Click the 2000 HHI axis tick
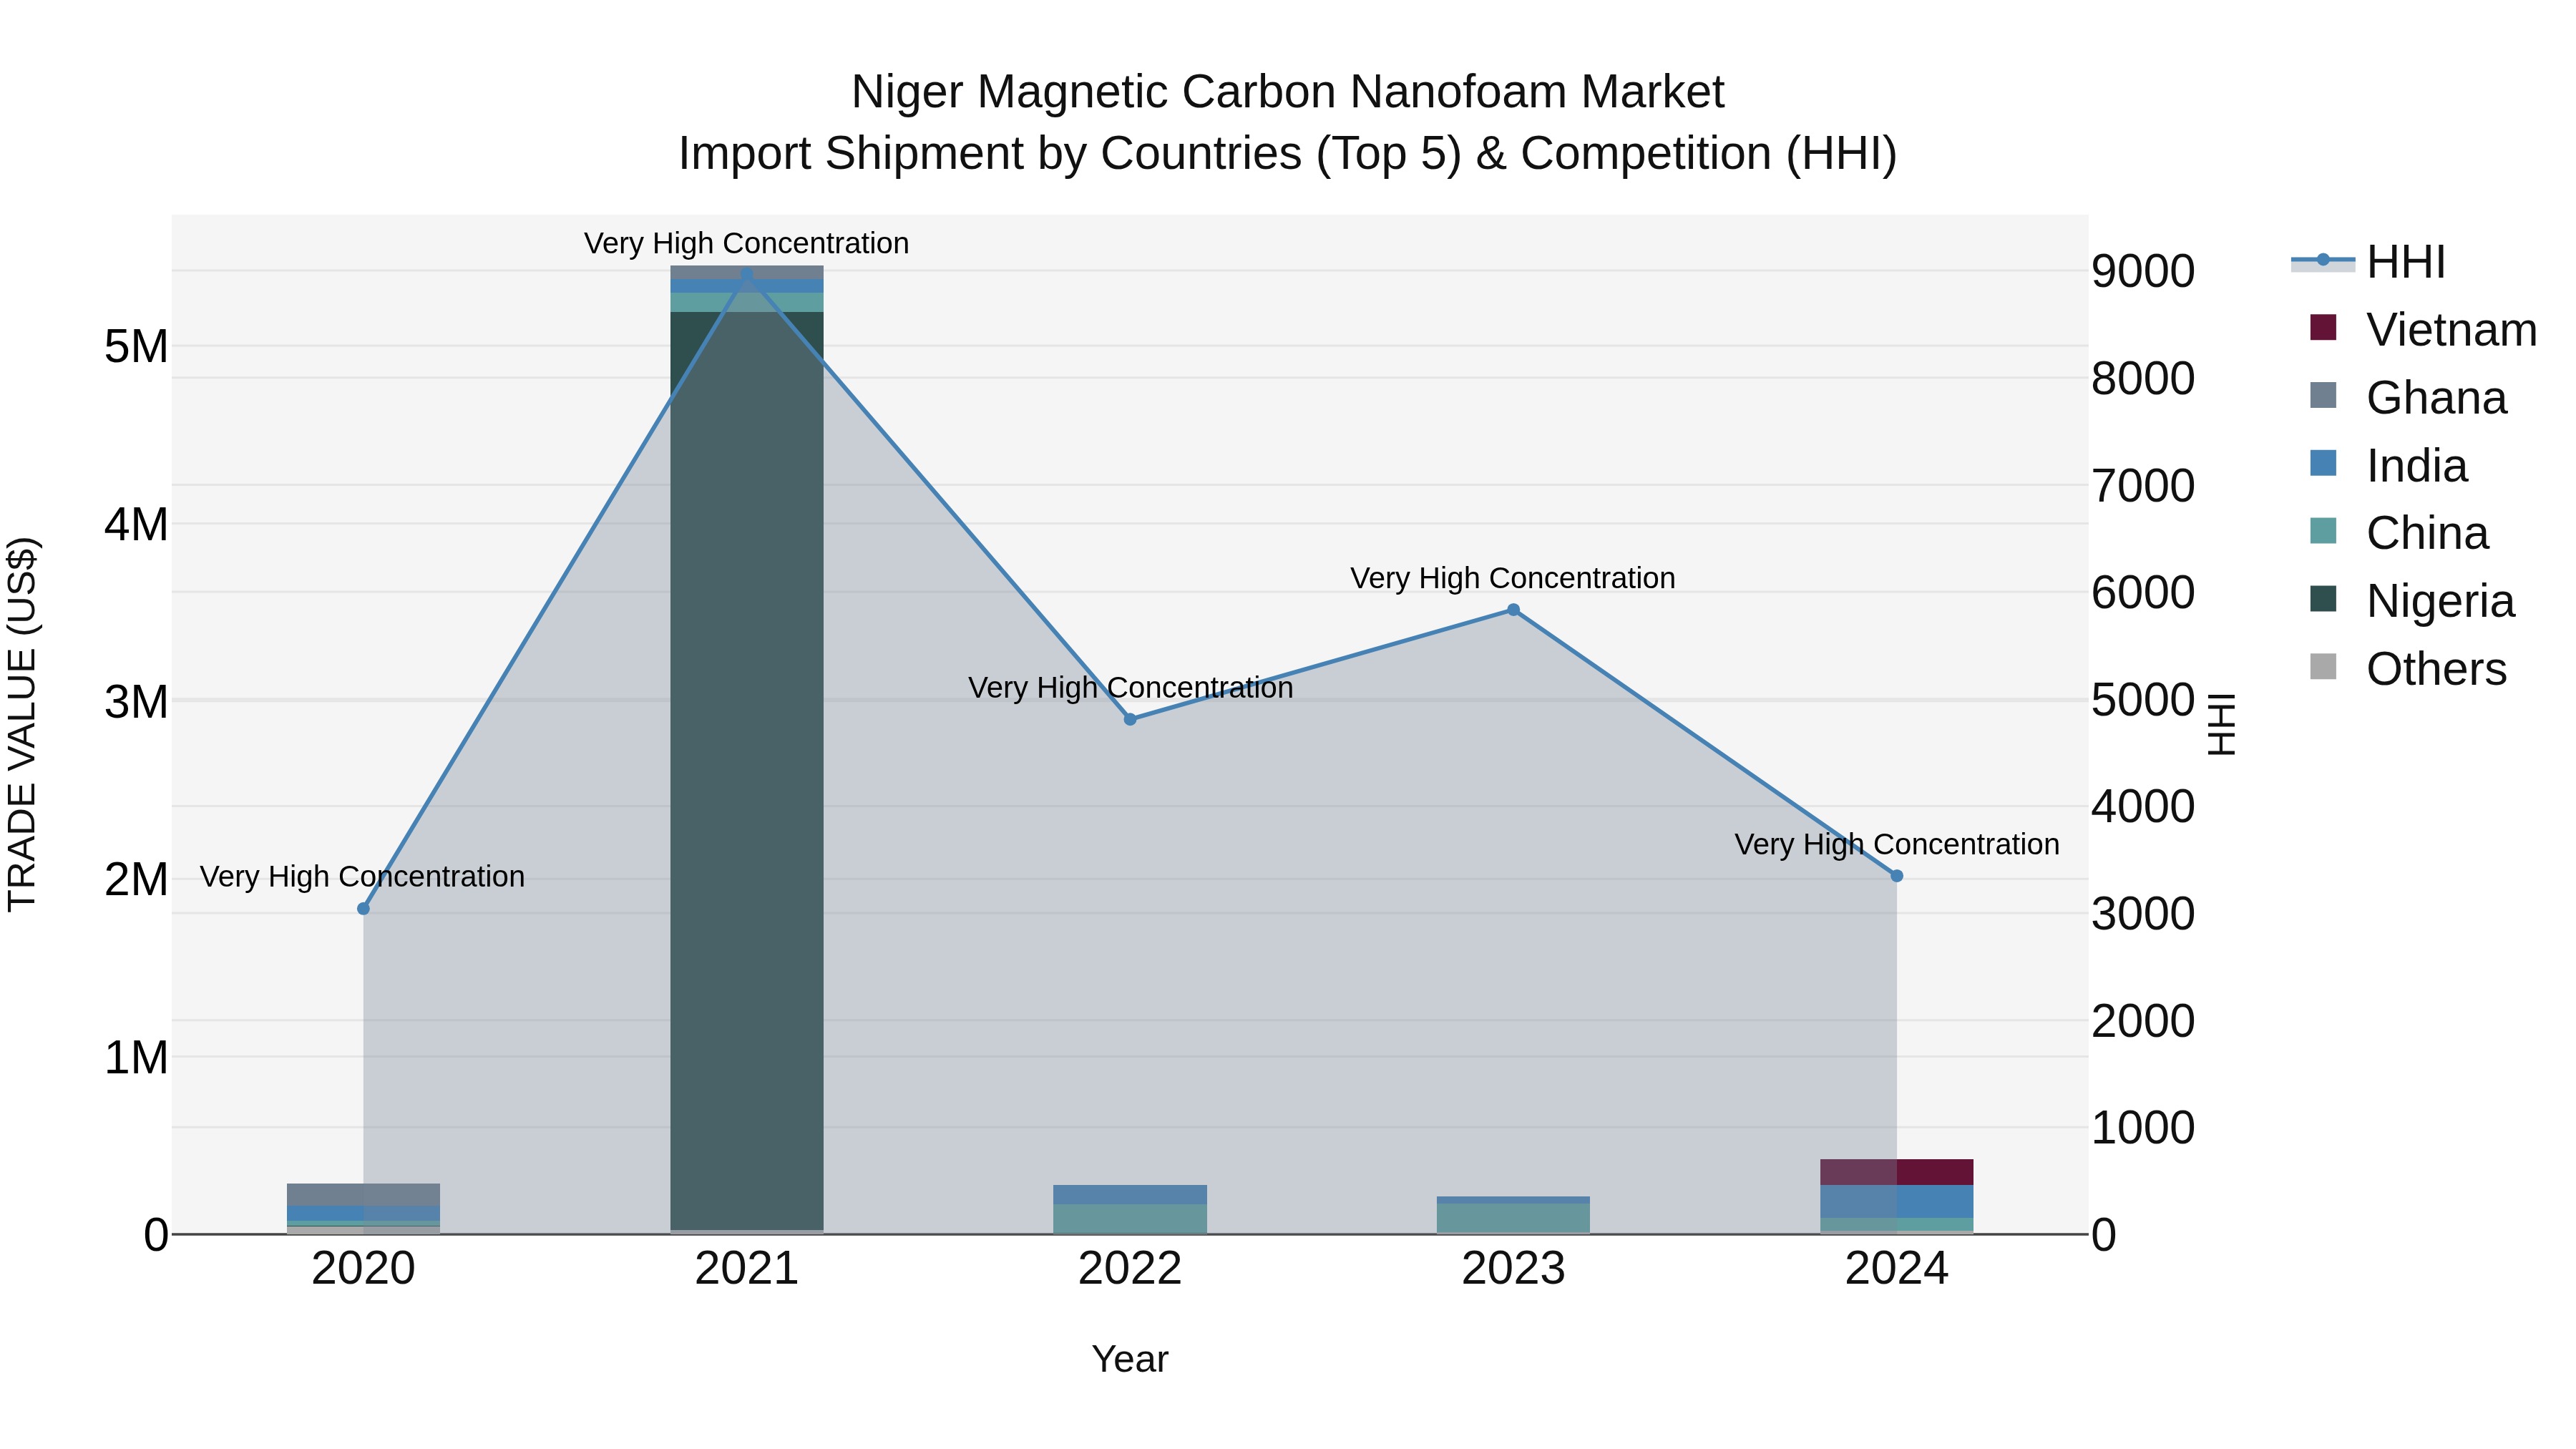Image resolution: width=2576 pixels, height=1449 pixels. point(2143,1021)
